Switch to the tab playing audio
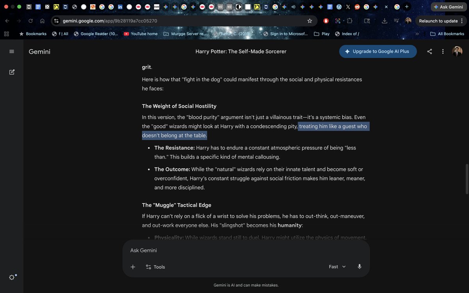The height and width of the screenshot is (293, 469). [293, 7]
